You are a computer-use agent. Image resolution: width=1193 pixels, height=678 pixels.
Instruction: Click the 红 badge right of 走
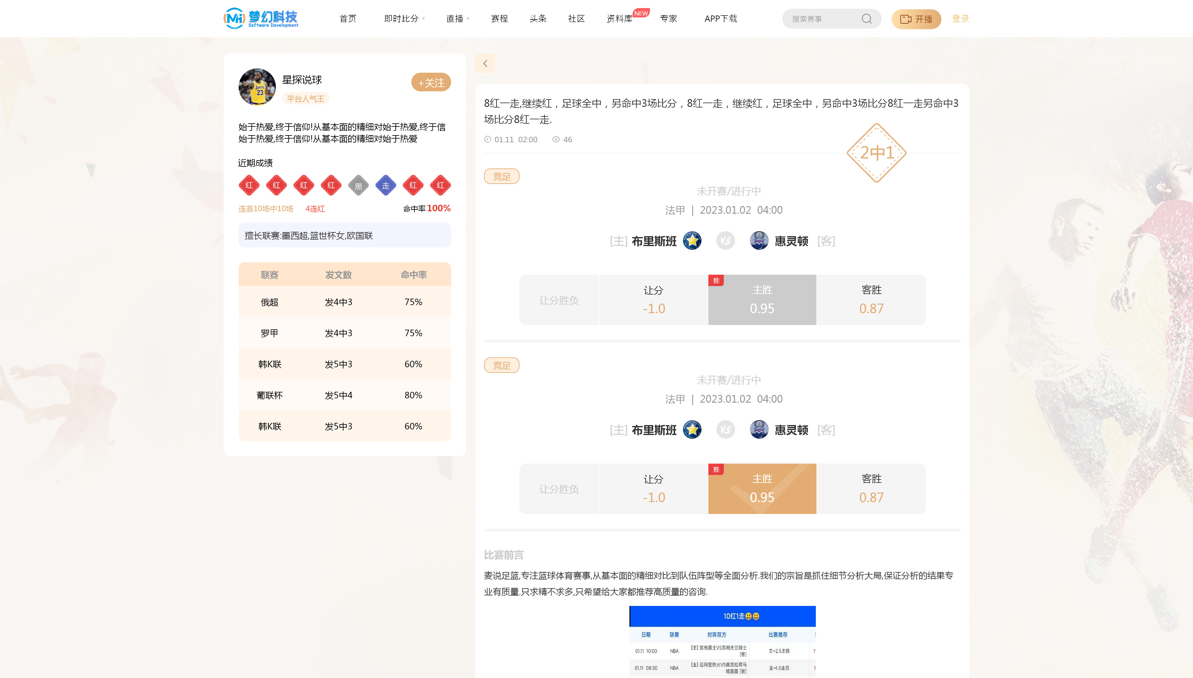(x=413, y=185)
